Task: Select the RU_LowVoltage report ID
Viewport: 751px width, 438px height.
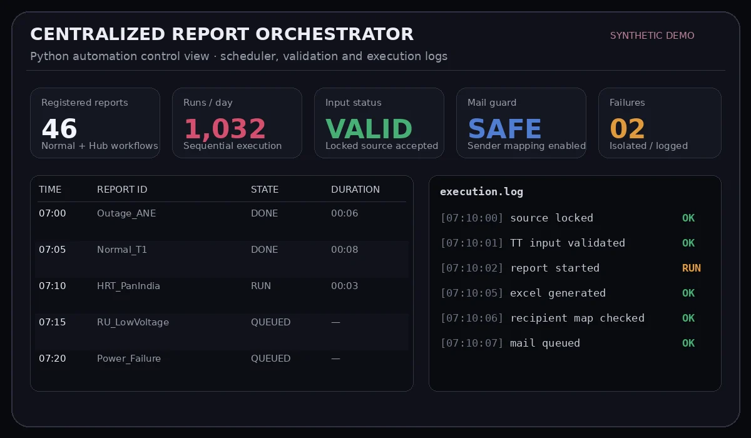Action: [x=133, y=322]
